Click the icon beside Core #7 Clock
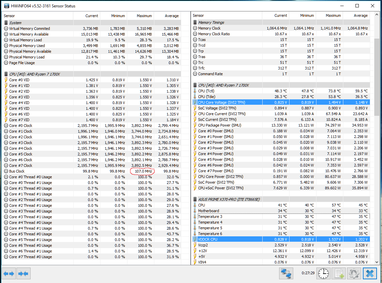Screen dimensions: 382x283 (x=6, y=166)
